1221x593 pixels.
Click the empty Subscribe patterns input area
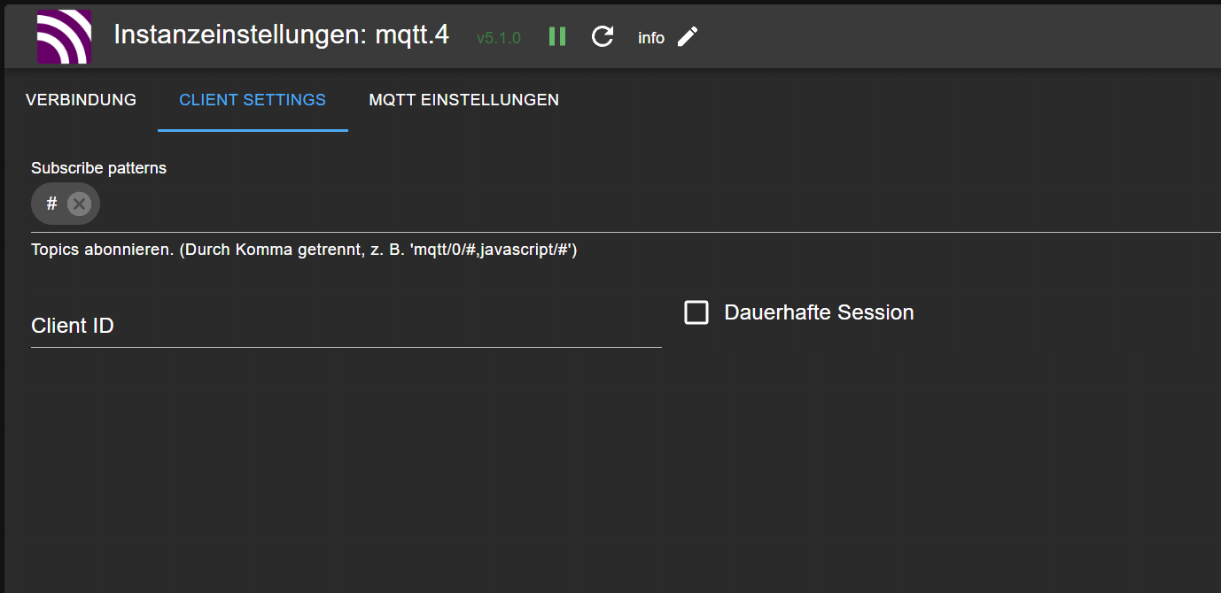620,204
